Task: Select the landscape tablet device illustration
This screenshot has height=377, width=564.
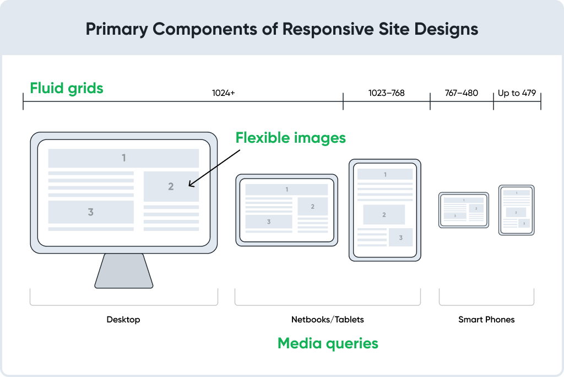Action: click(286, 211)
